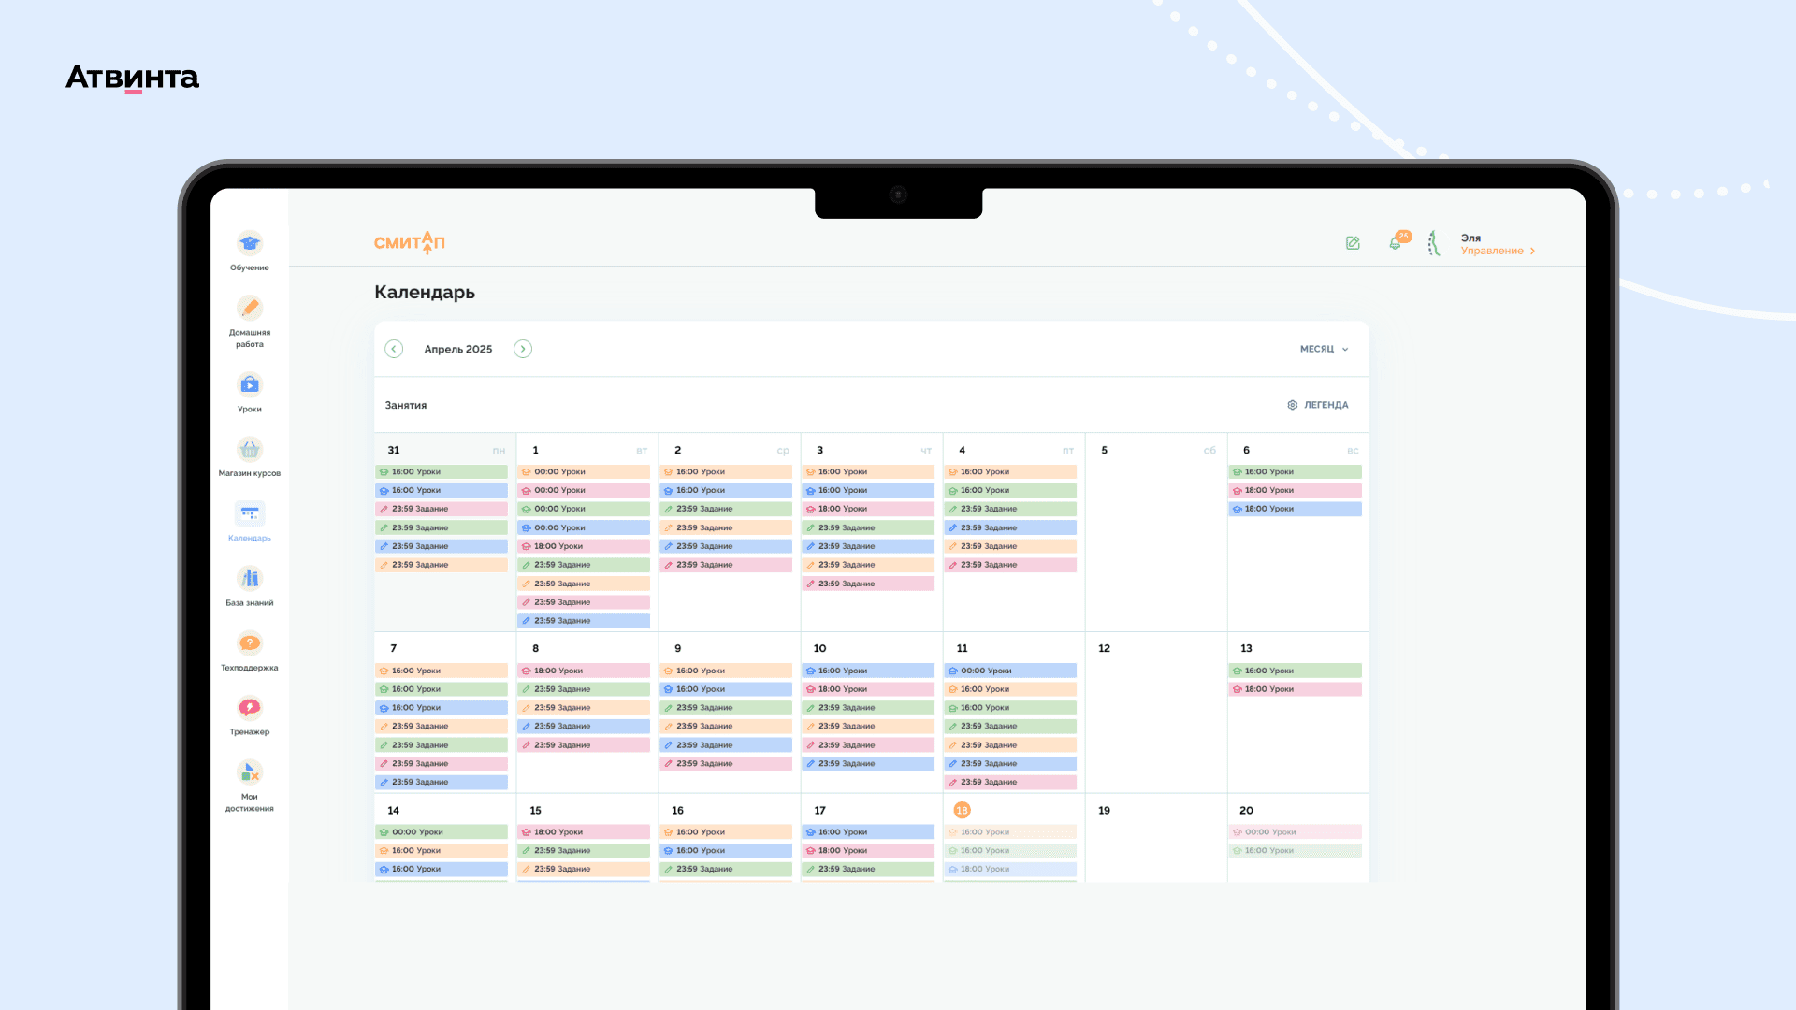Open Магазин курсов basket icon
The height and width of the screenshot is (1010, 1796).
(x=249, y=451)
